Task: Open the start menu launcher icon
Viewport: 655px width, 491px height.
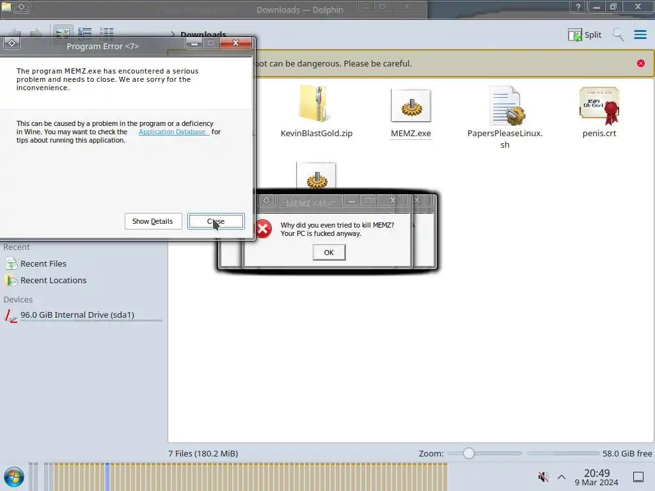Action: tap(14, 477)
